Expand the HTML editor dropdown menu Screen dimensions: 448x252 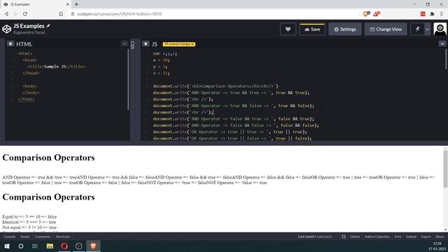point(125,43)
